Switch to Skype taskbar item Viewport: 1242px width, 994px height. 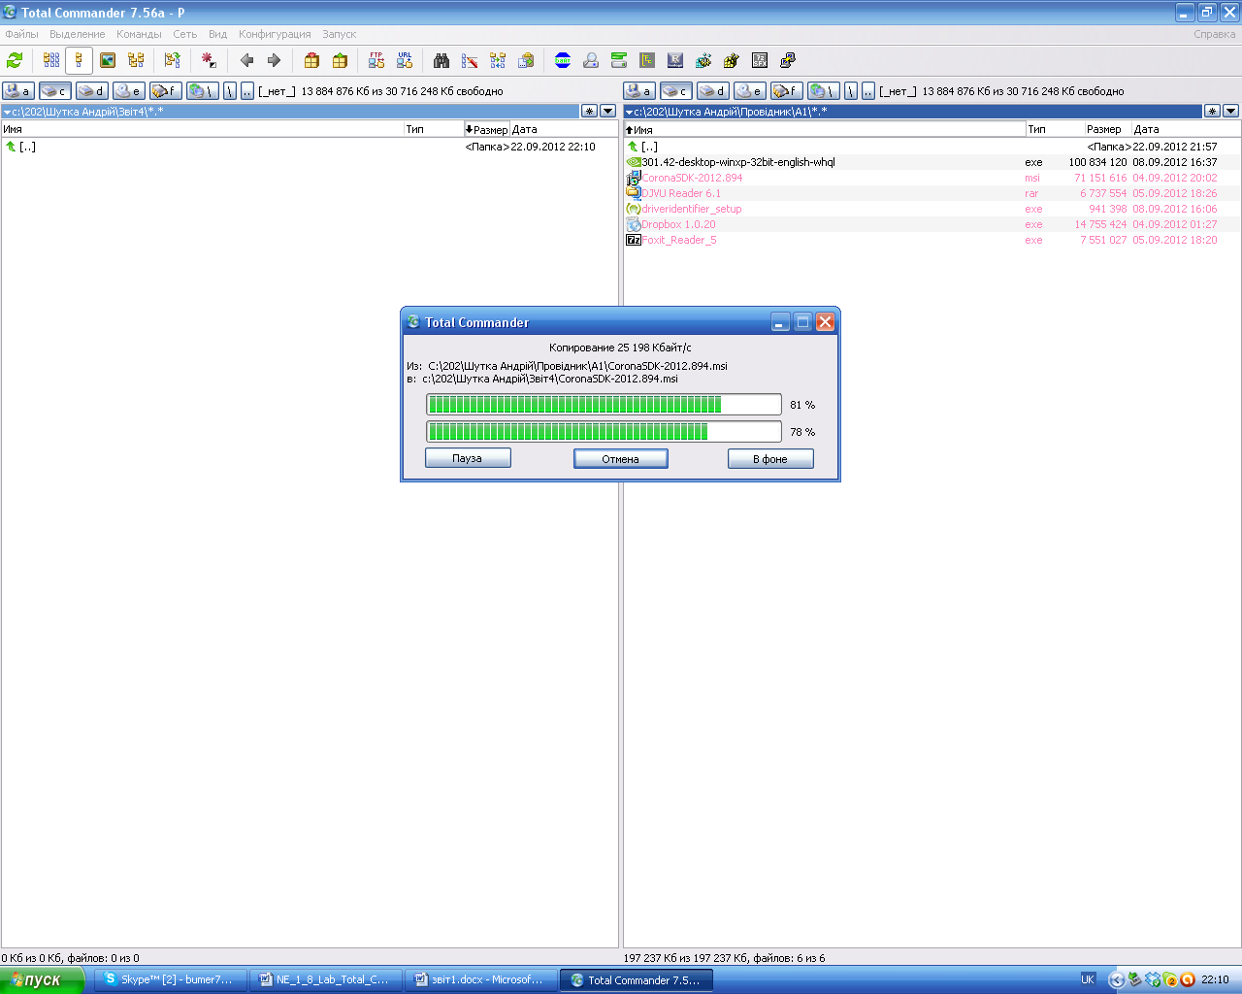170,980
